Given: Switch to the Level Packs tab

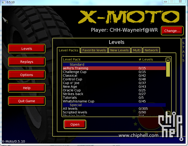Looking at the screenshot, I should point(68,50).
